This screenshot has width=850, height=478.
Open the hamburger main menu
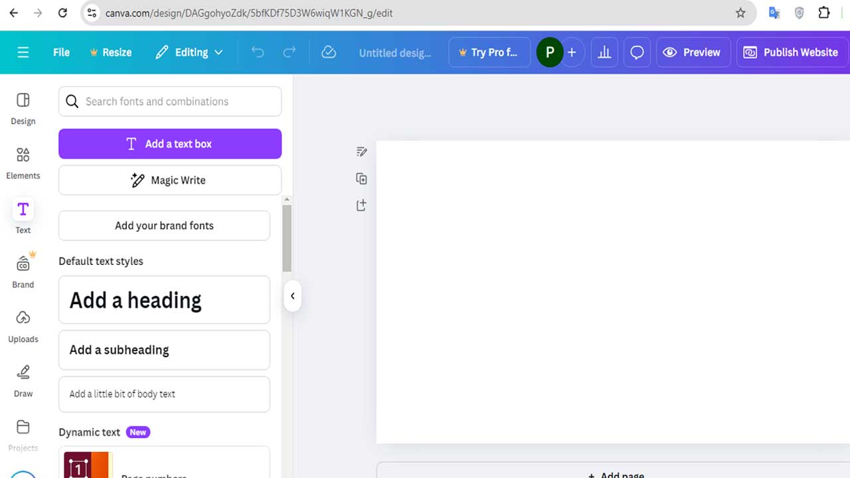(23, 52)
